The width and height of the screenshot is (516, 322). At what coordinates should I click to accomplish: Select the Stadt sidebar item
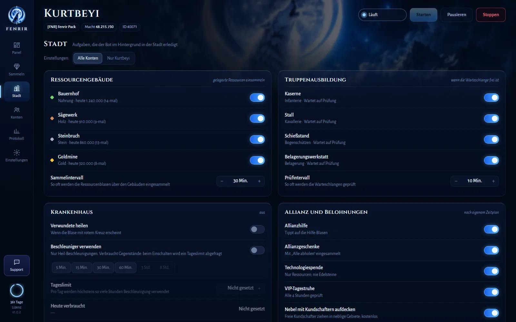tap(17, 91)
